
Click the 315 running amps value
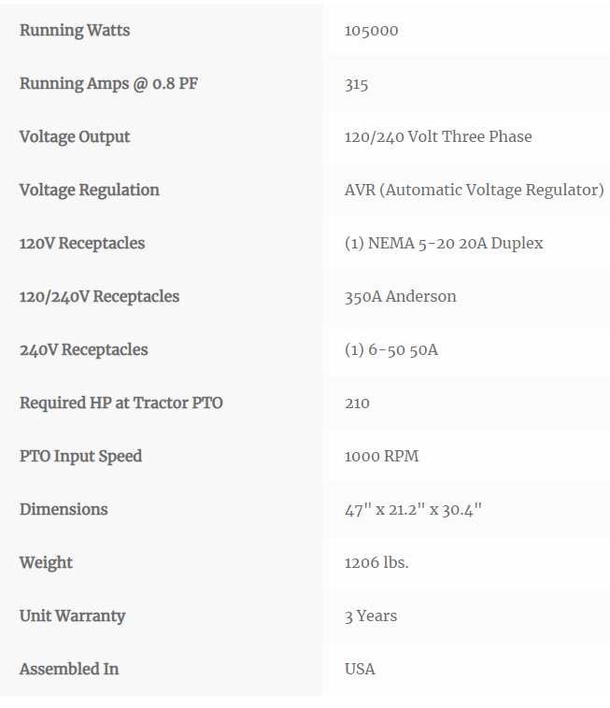(356, 84)
